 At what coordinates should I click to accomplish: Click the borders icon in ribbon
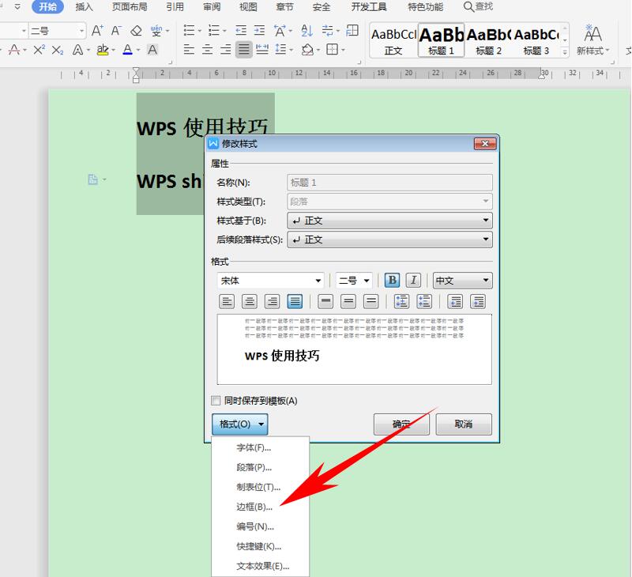(332, 50)
